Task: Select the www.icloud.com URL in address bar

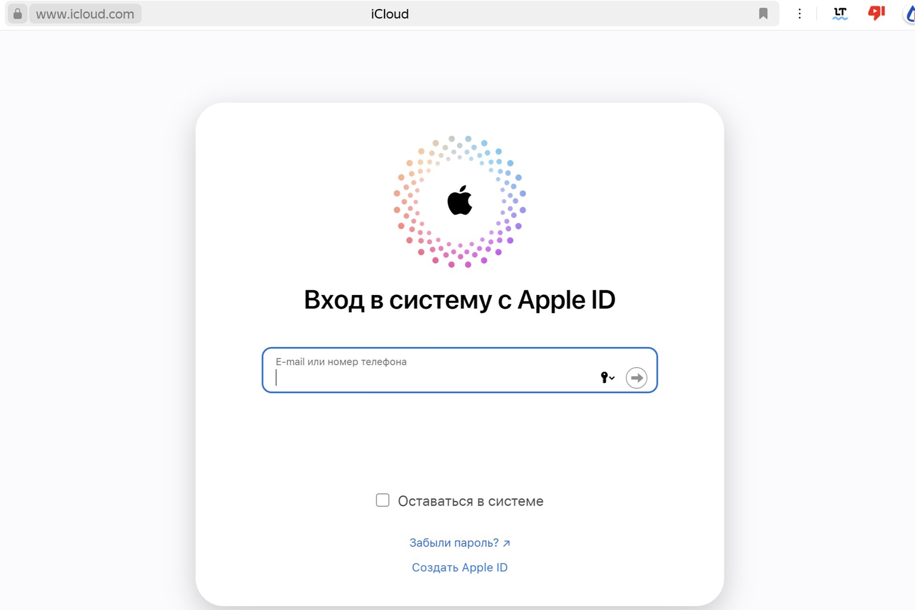Action: point(85,14)
